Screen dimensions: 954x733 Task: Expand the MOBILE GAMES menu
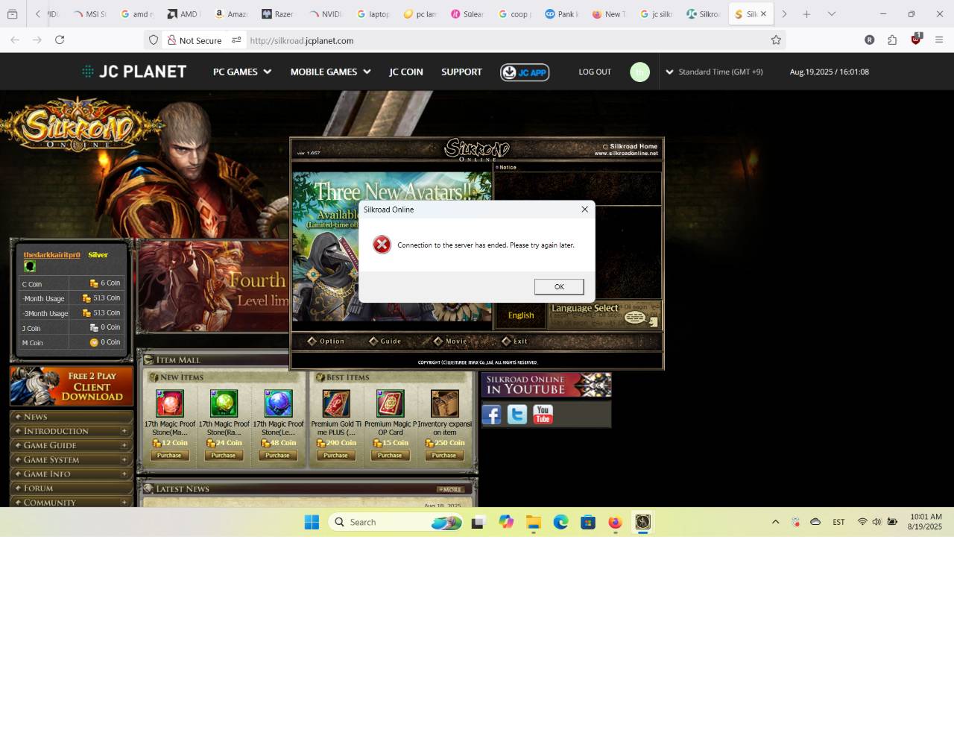tap(330, 72)
